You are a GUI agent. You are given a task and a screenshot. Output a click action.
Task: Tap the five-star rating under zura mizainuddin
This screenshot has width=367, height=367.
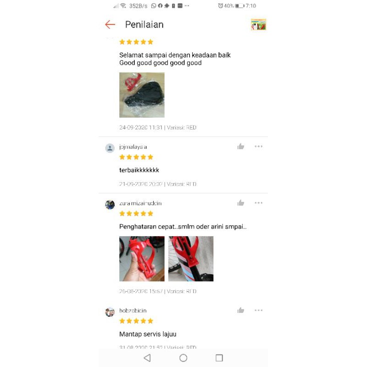click(x=136, y=213)
